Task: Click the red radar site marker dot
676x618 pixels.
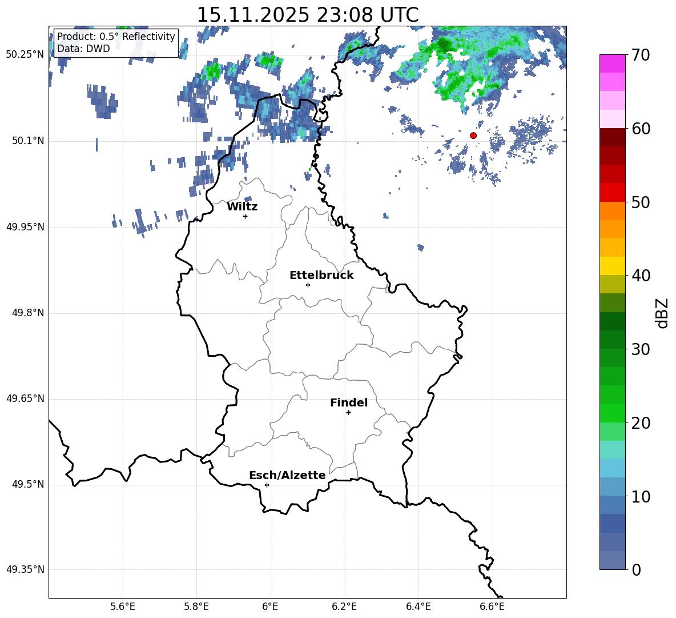Action: point(473,135)
